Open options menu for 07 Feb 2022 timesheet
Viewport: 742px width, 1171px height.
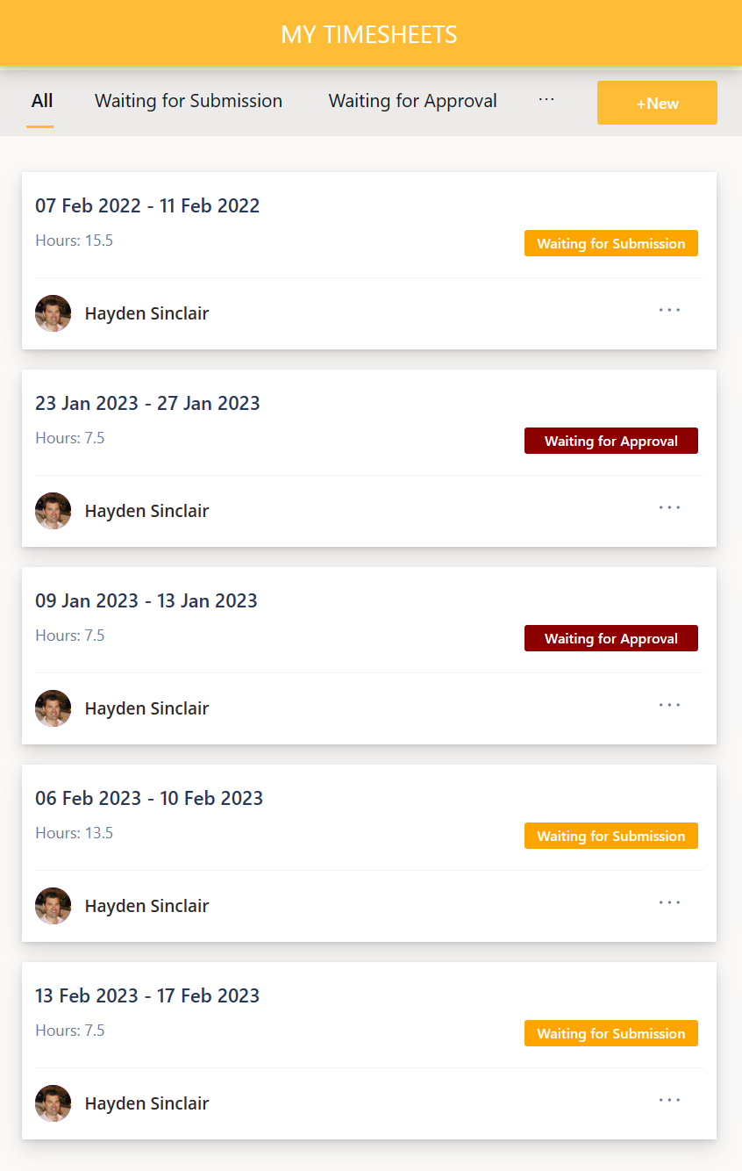(669, 310)
